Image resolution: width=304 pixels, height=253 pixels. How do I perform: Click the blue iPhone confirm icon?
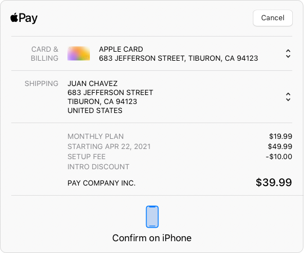click(x=152, y=216)
